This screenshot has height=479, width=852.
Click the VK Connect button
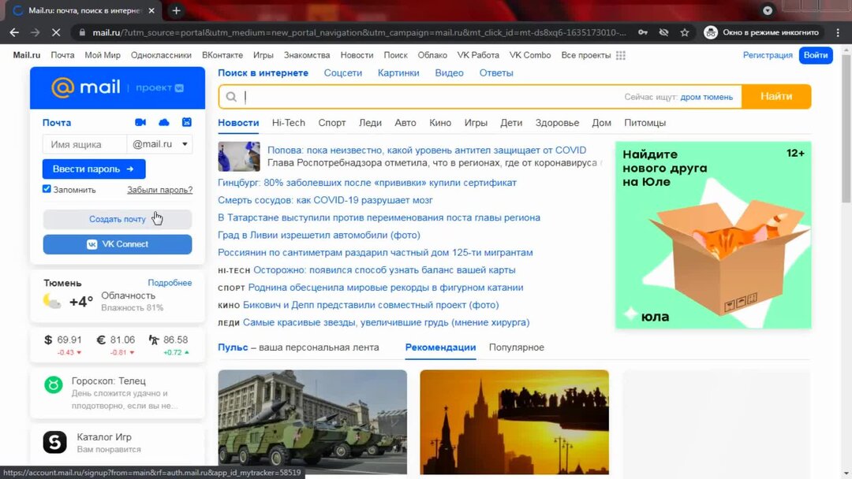click(x=118, y=244)
